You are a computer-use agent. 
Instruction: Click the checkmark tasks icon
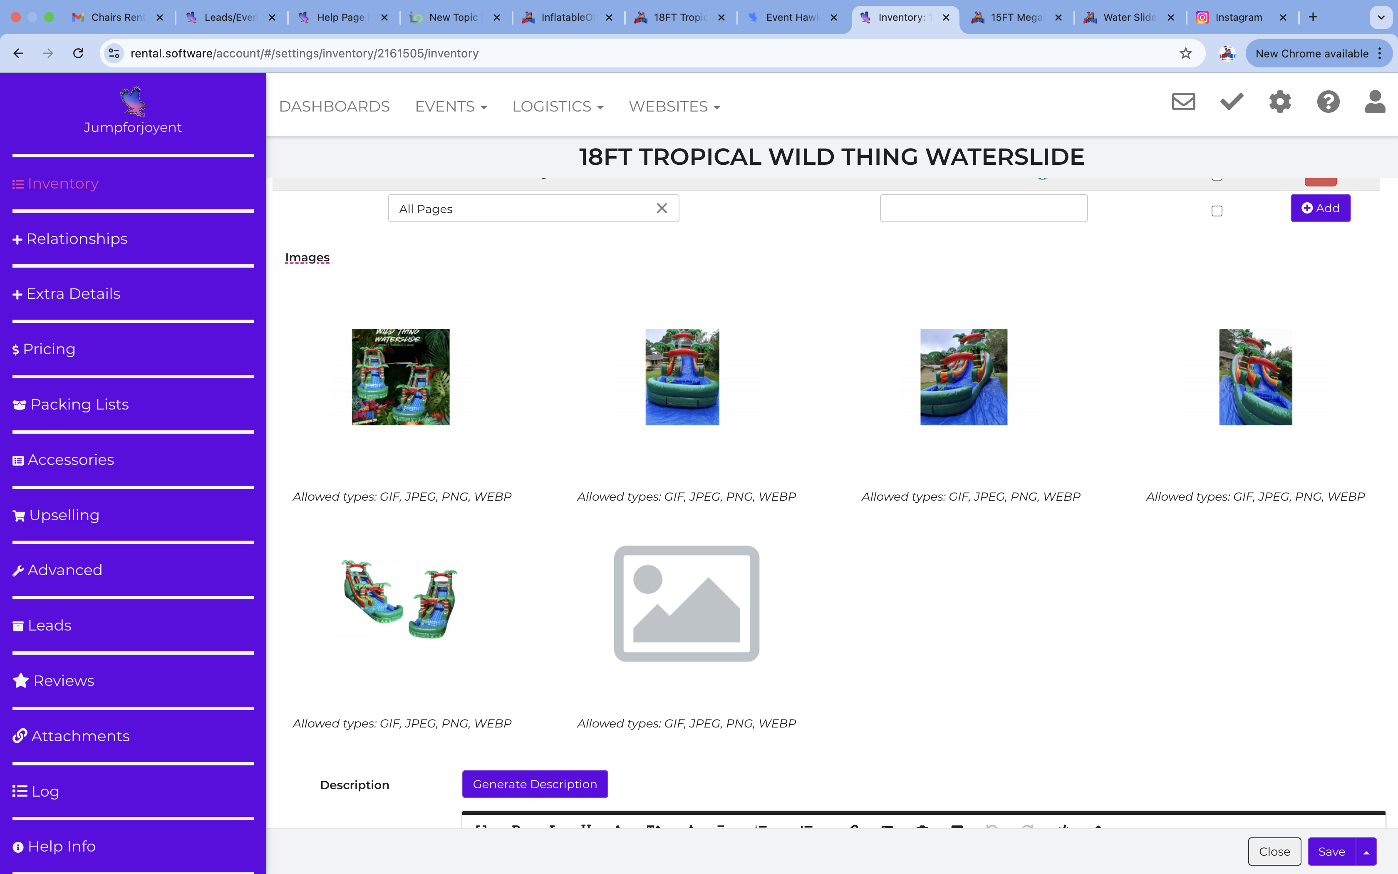[x=1231, y=102]
